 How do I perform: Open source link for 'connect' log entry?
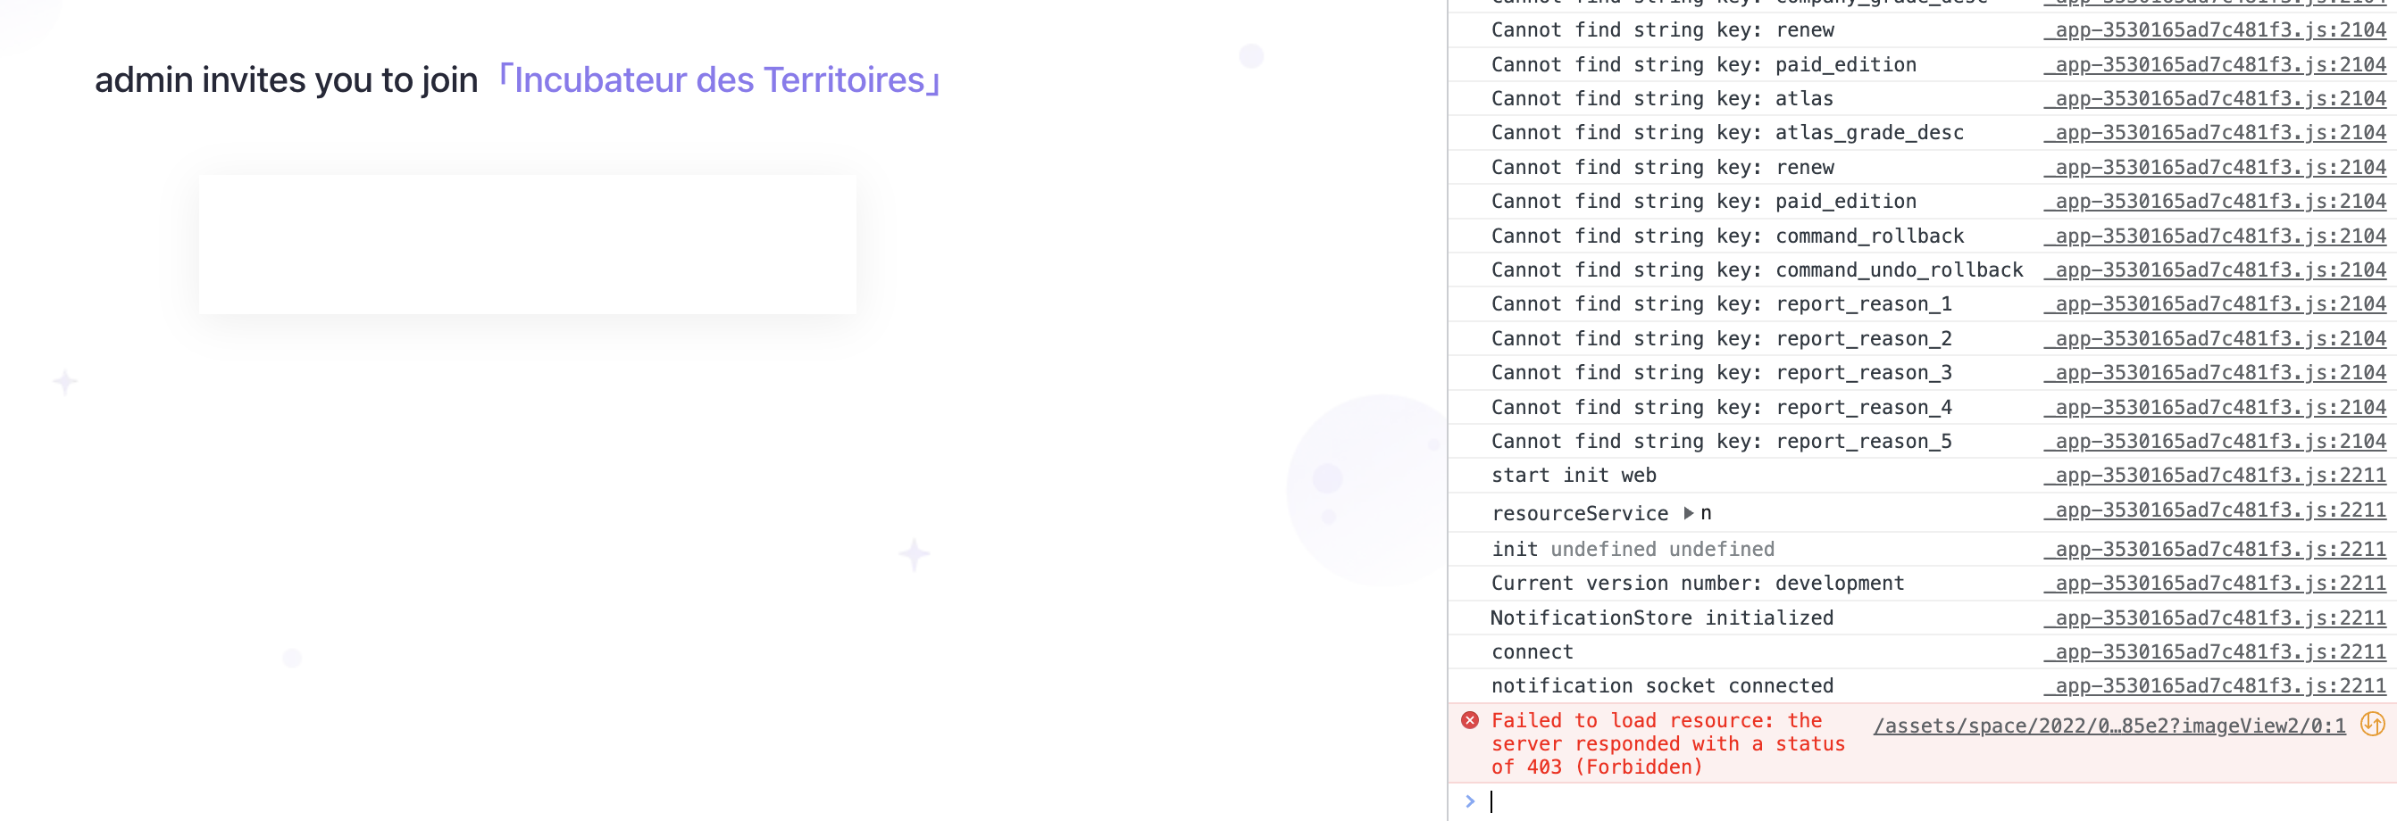coord(2215,651)
